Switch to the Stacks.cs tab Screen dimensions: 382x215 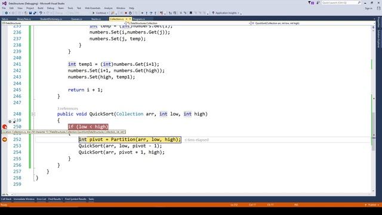95,19
